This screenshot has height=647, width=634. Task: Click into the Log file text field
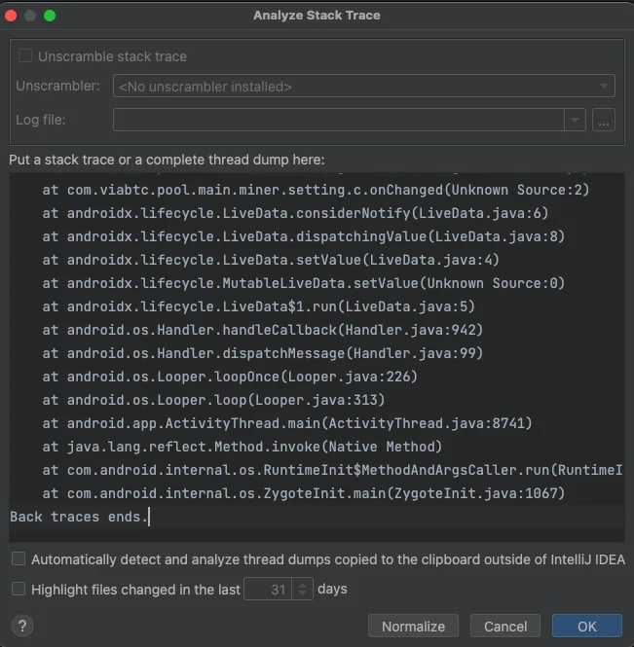click(337, 120)
